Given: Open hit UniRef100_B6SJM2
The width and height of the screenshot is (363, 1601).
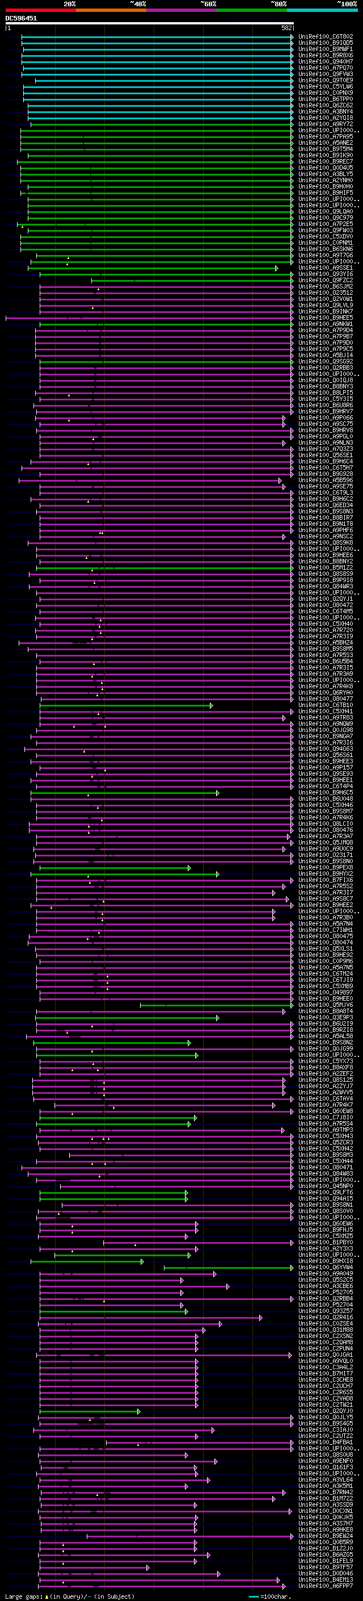Looking at the screenshot, I should [x=326, y=286].
